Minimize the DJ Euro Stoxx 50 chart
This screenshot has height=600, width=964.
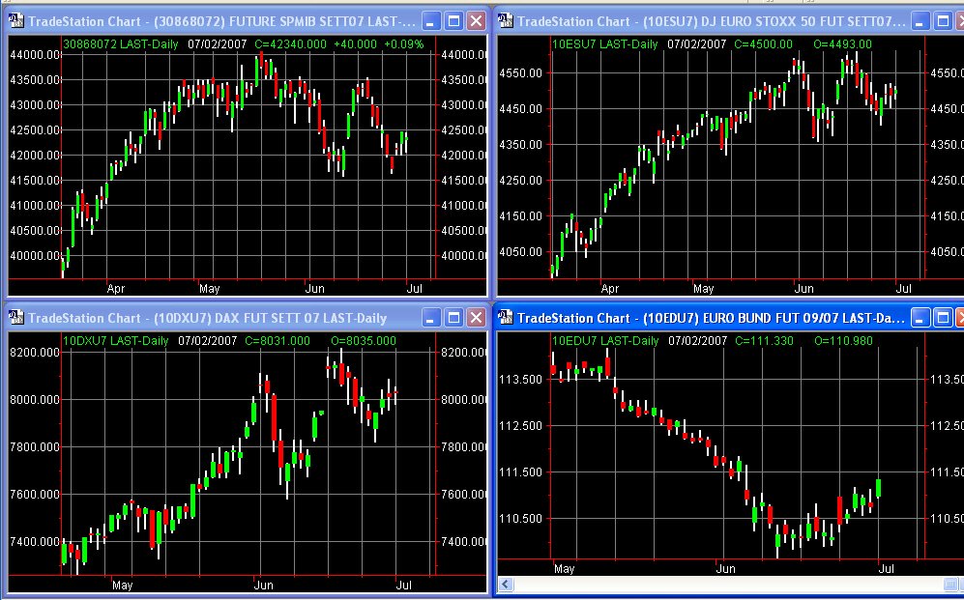[920, 20]
